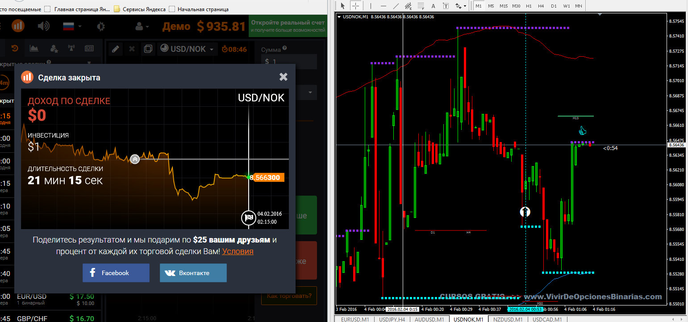Click the 8.566300 price label

[267, 178]
